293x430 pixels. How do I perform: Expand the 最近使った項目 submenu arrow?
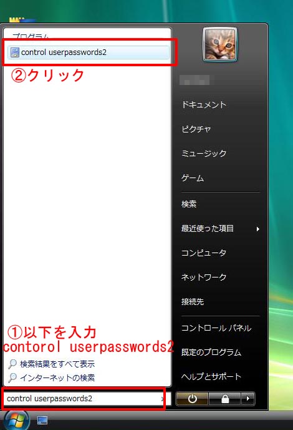point(257,229)
